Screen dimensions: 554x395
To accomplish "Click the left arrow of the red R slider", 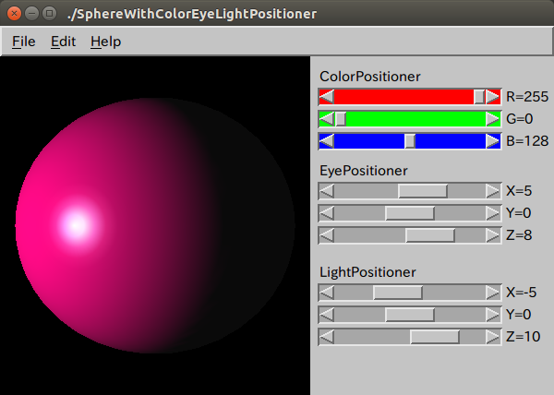I will tap(327, 97).
